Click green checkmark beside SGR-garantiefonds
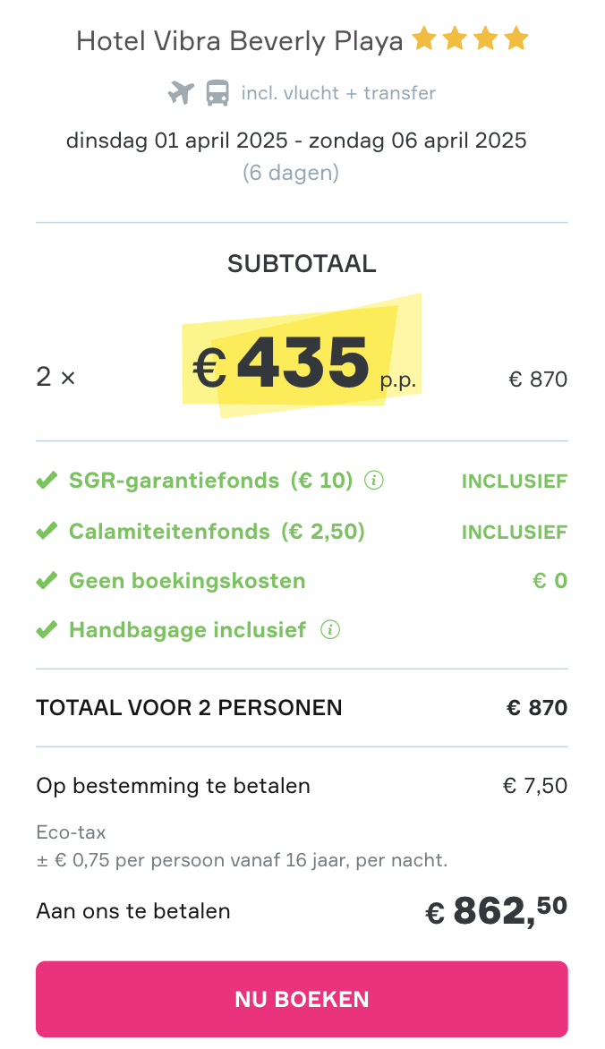 tap(47, 481)
